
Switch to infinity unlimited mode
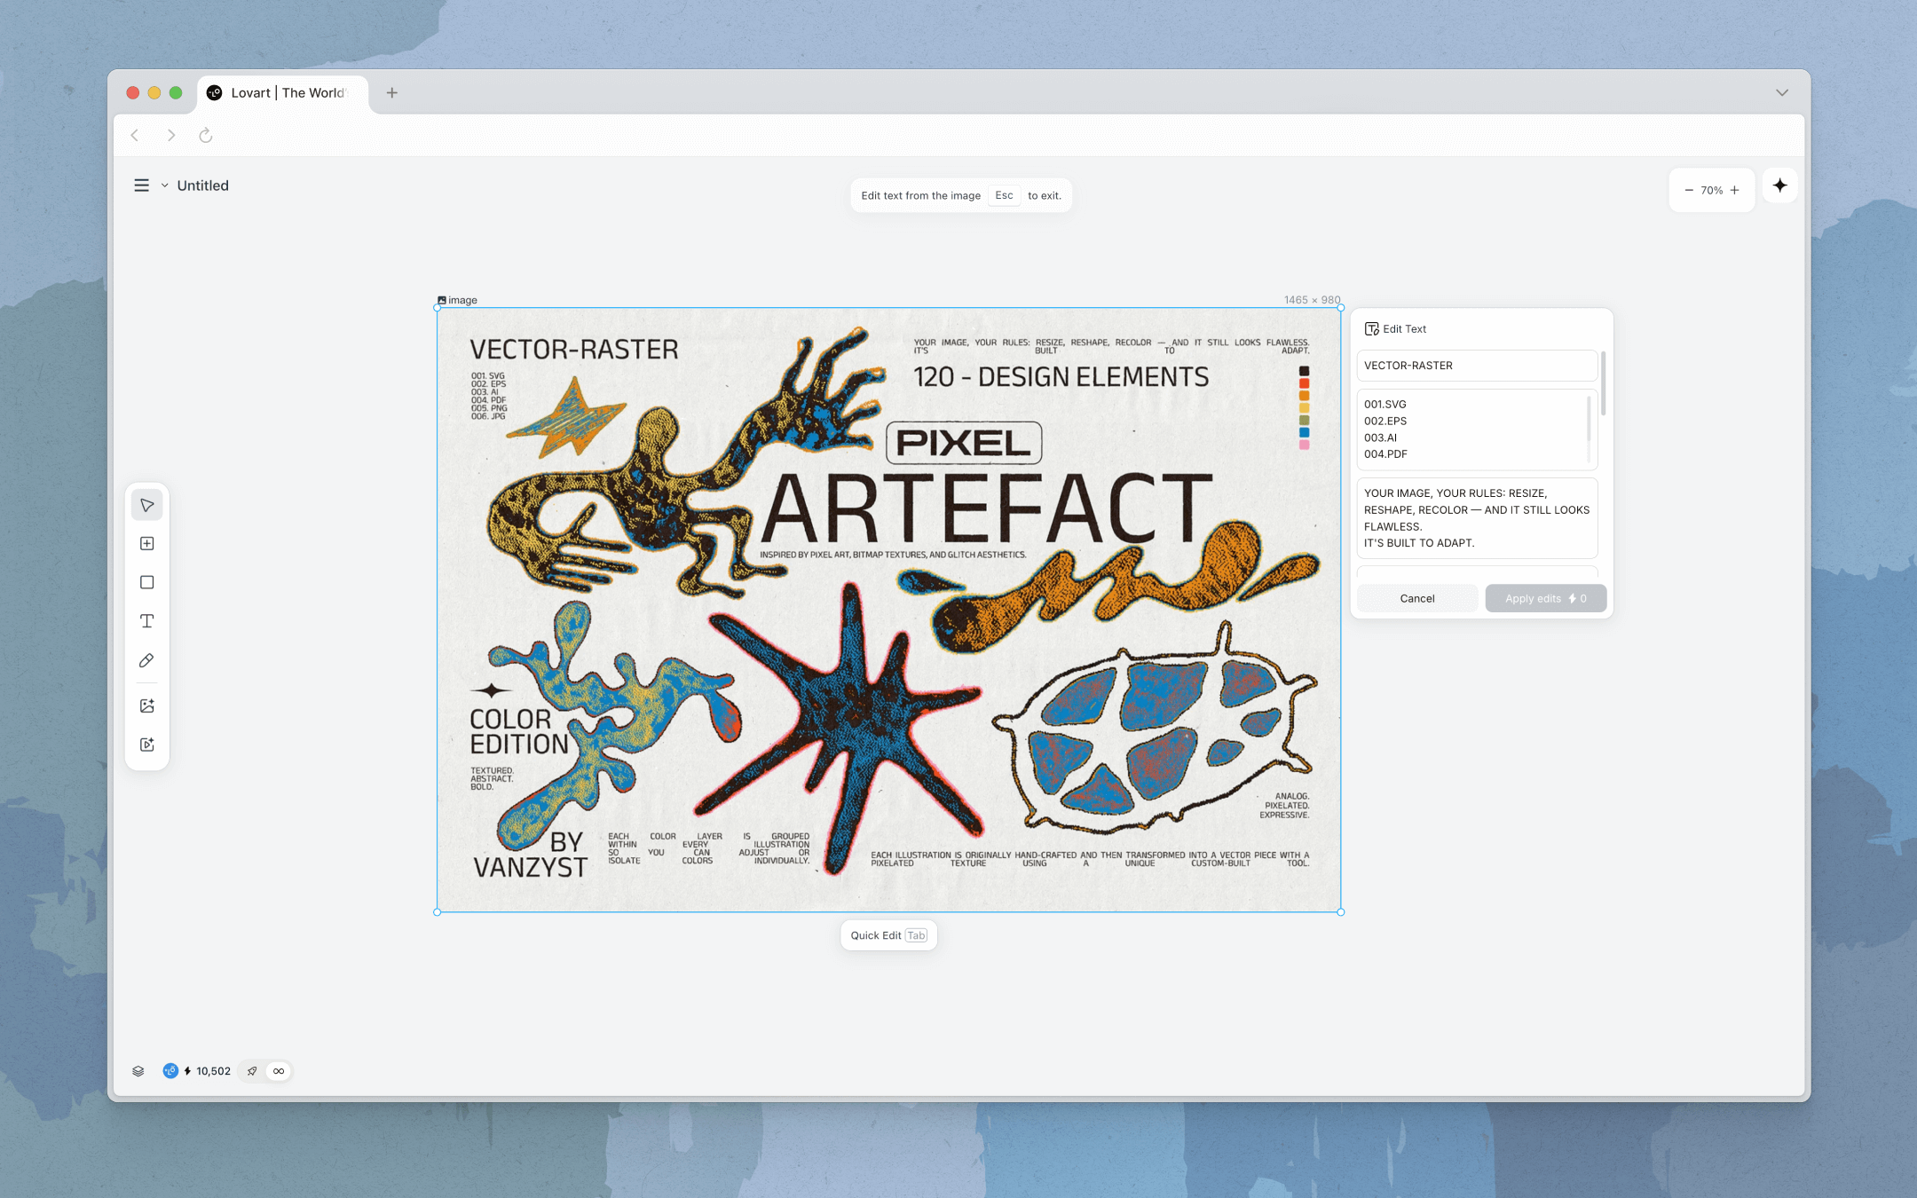pos(279,1071)
